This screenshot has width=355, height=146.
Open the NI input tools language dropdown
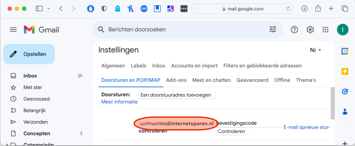click(315, 50)
